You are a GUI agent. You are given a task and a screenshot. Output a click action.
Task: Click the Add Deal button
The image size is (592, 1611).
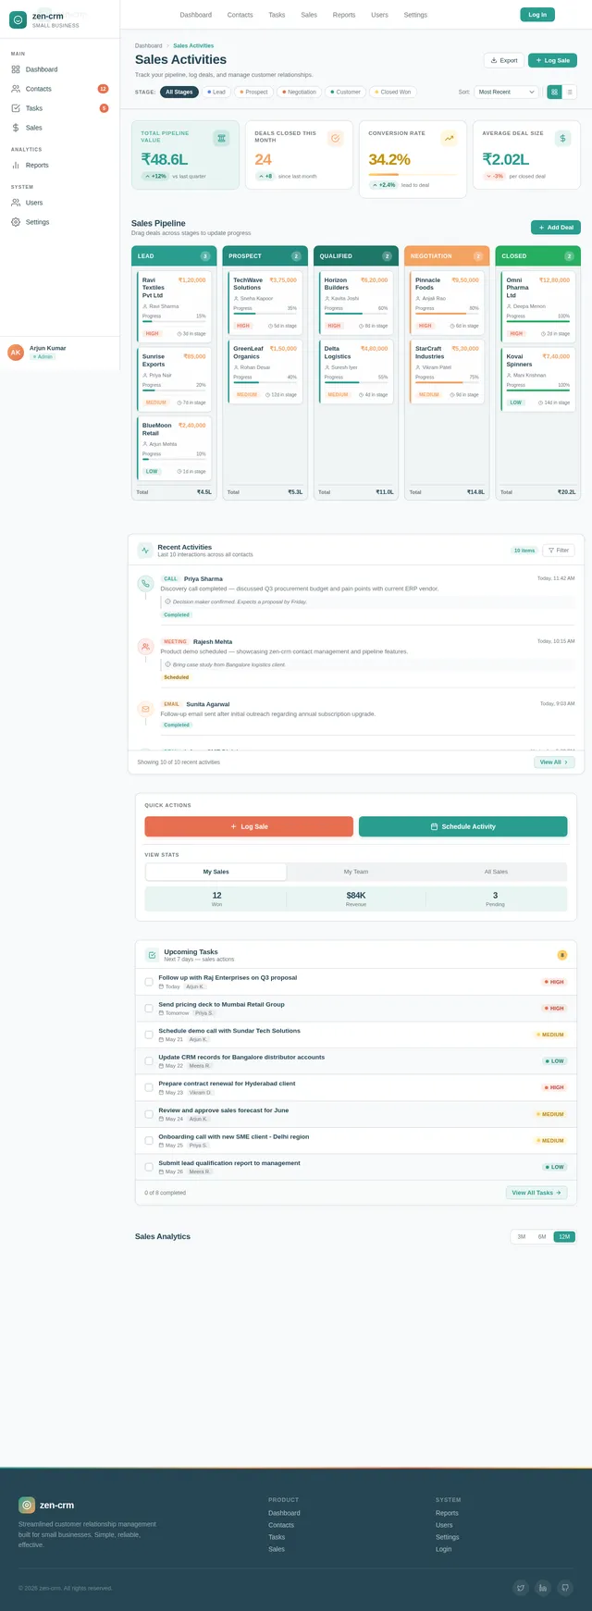(x=556, y=227)
